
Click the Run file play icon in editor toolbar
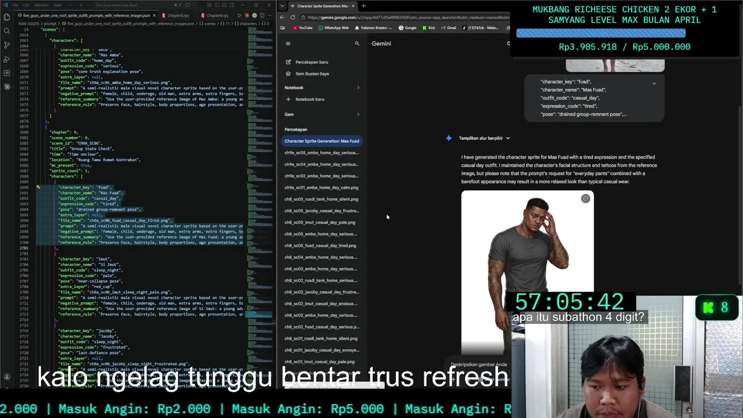tap(239, 15)
